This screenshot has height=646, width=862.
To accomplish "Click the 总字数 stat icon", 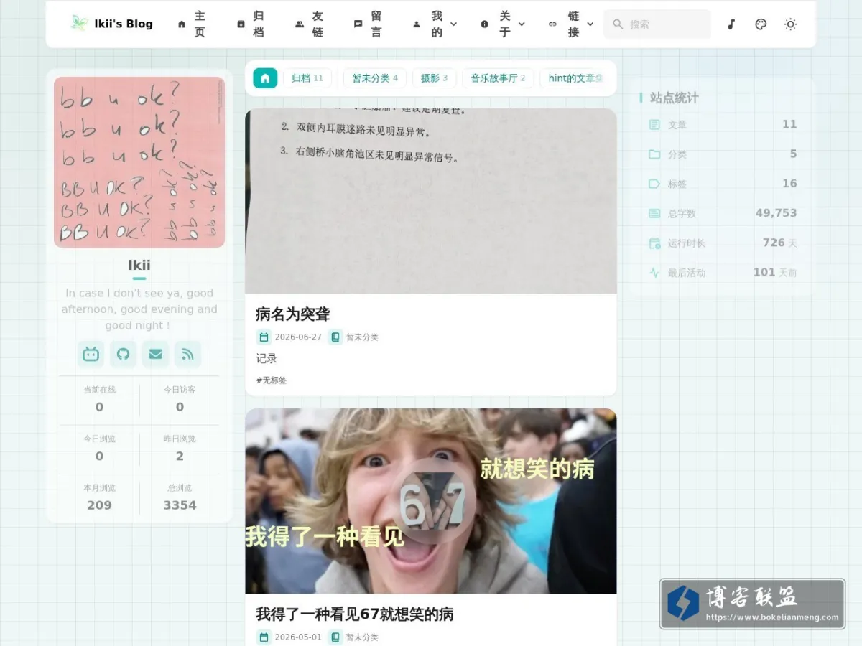I will (654, 213).
